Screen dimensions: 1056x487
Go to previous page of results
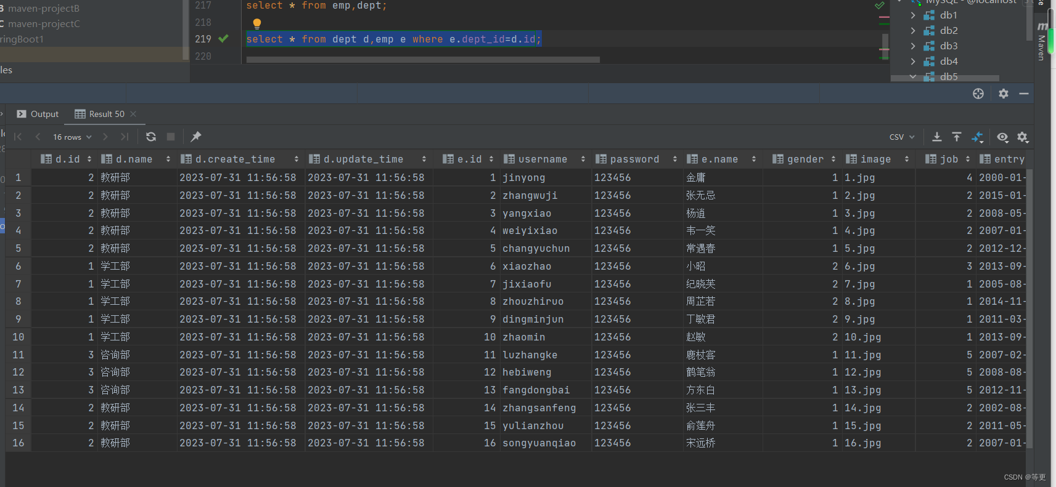38,137
